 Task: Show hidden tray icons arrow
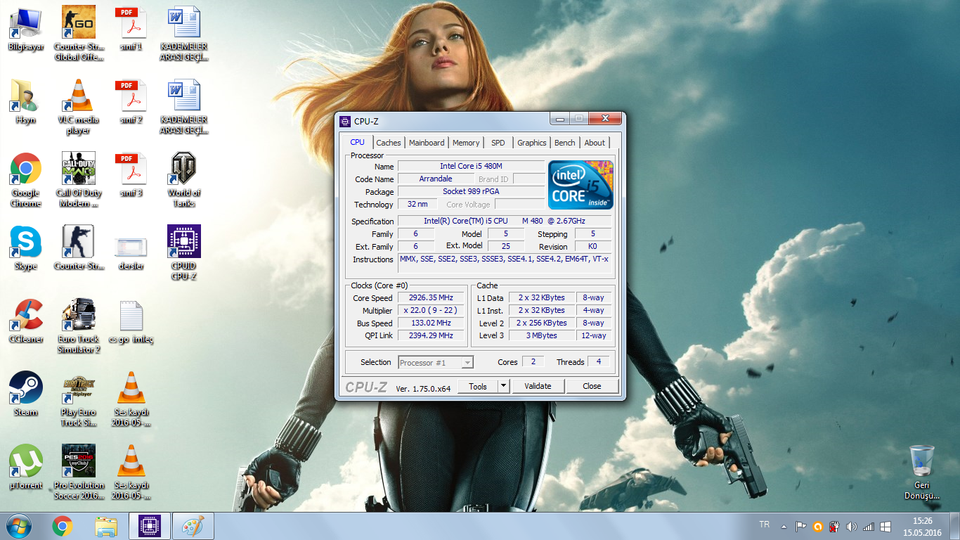[784, 526]
